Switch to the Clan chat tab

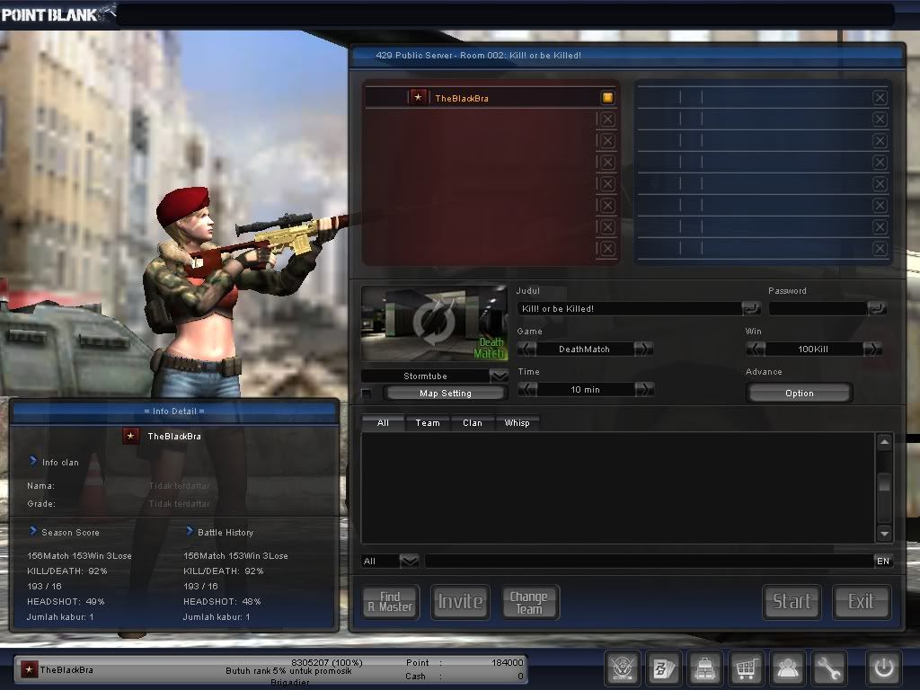point(473,422)
